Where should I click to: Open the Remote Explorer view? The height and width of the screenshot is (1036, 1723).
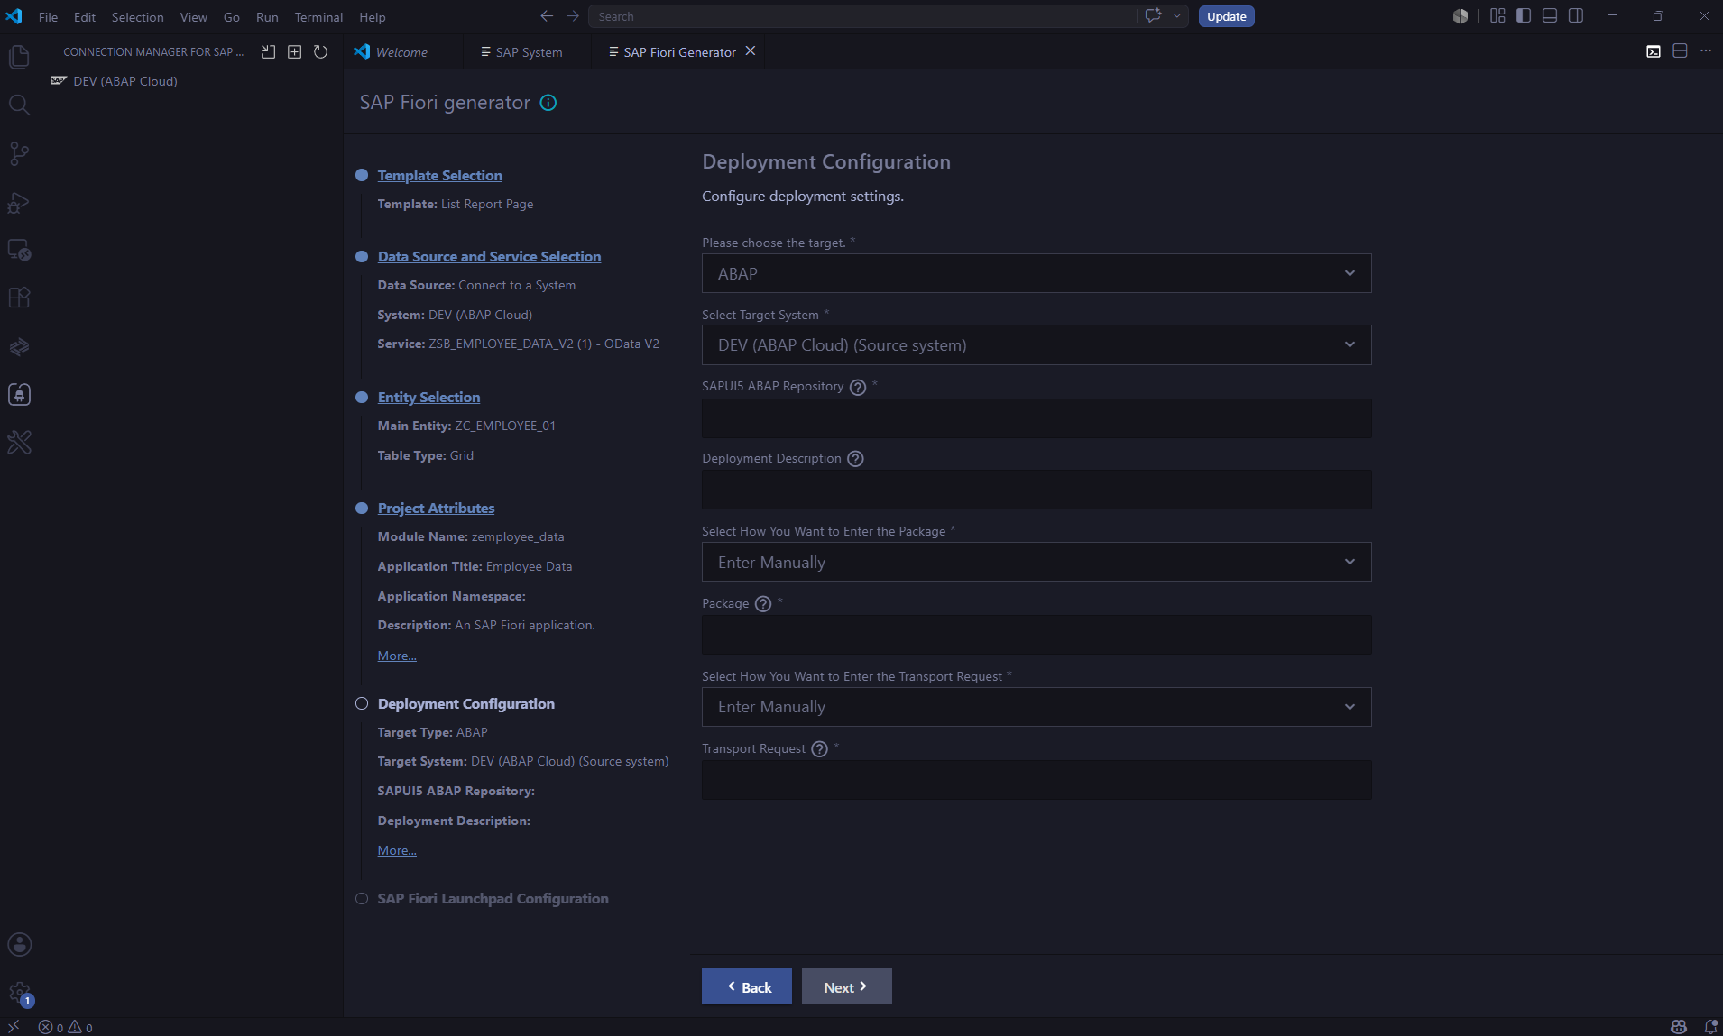point(19,250)
